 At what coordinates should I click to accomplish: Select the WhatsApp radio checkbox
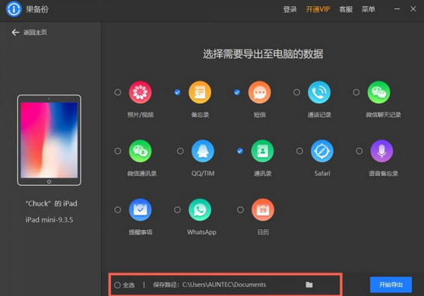point(177,210)
